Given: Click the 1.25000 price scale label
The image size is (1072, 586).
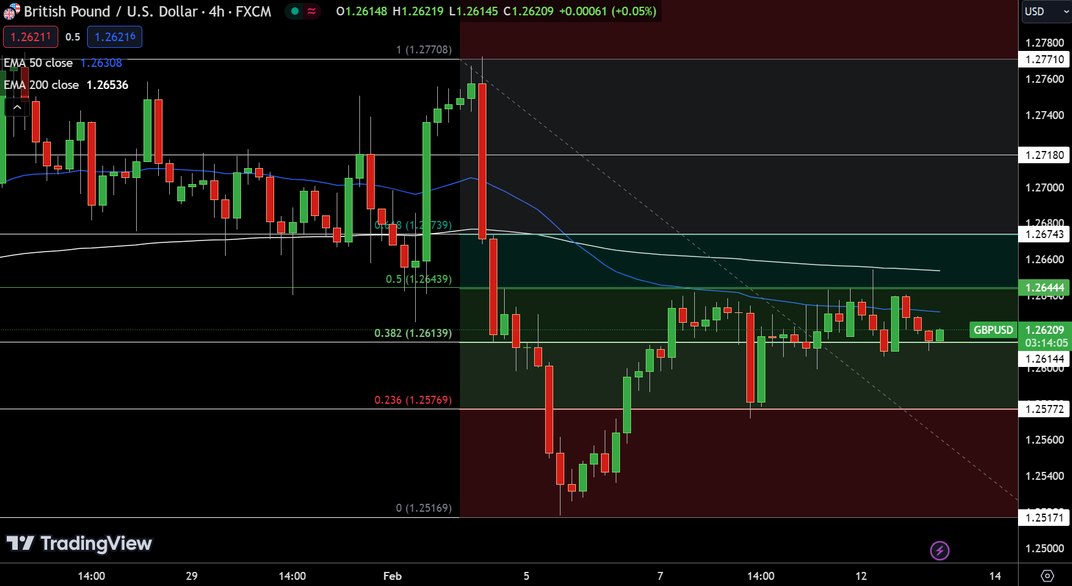Looking at the screenshot, I should pos(1044,548).
